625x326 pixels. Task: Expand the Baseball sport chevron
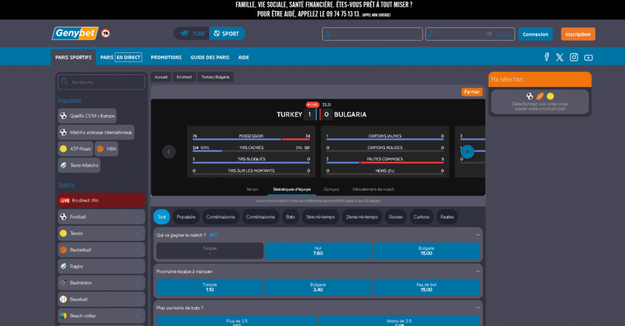pos(138,299)
